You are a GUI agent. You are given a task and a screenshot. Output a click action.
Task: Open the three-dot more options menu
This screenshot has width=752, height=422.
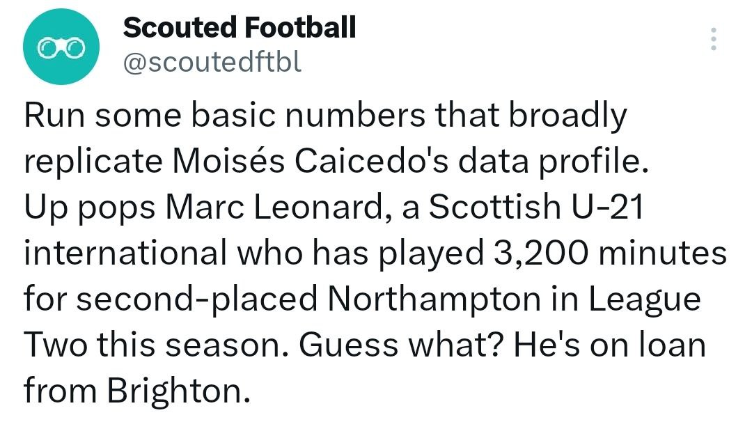712,40
